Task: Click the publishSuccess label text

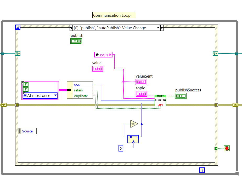Action: point(188,90)
